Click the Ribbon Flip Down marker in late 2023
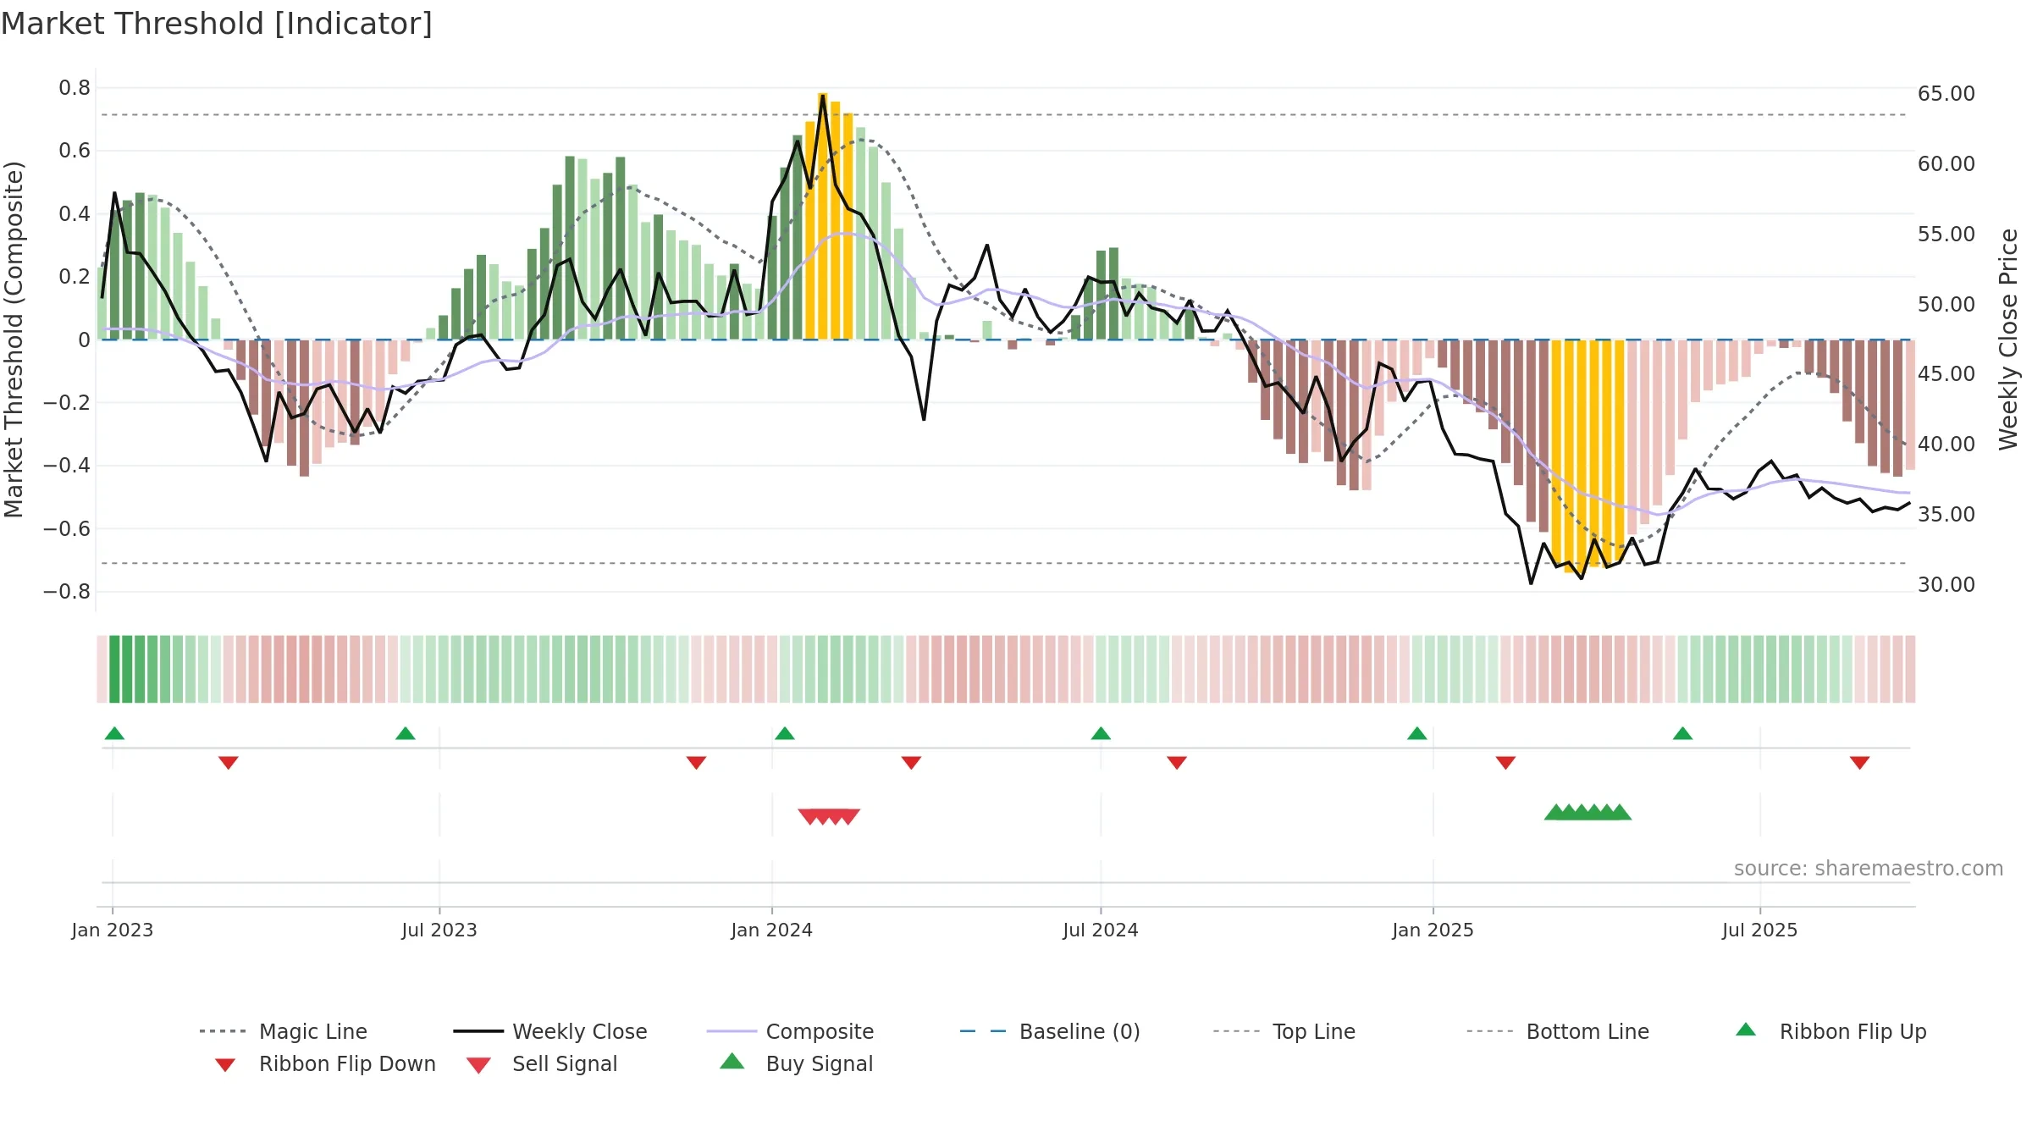2032x1143 pixels. 696,763
